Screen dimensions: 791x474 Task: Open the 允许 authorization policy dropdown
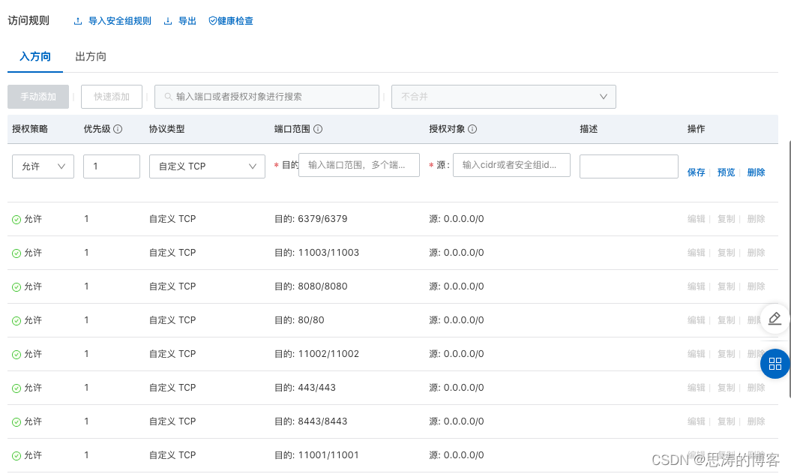[43, 166]
